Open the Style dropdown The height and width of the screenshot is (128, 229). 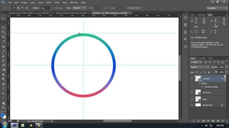tap(79, 8)
